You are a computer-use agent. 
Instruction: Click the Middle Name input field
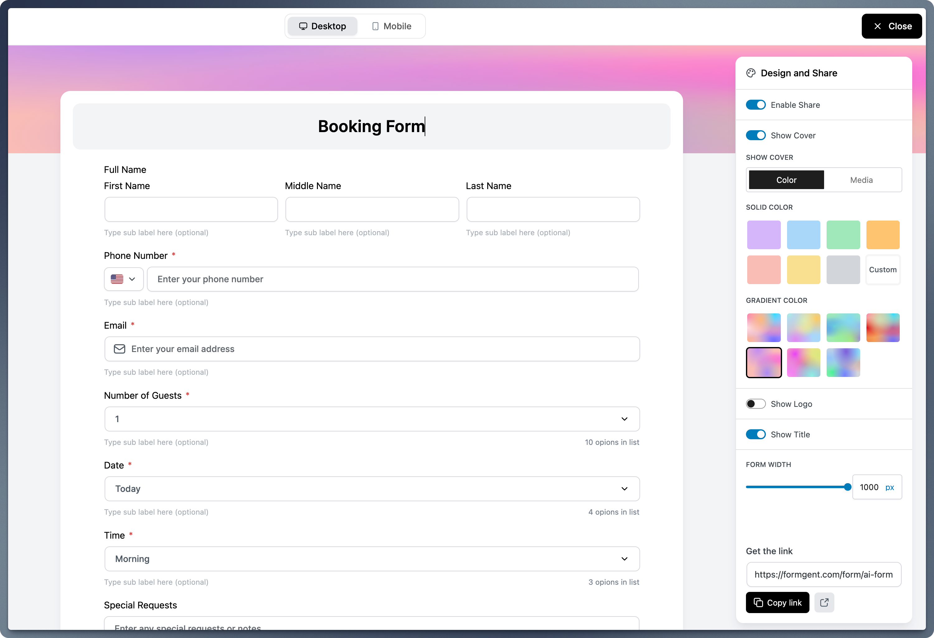(372, 209)
